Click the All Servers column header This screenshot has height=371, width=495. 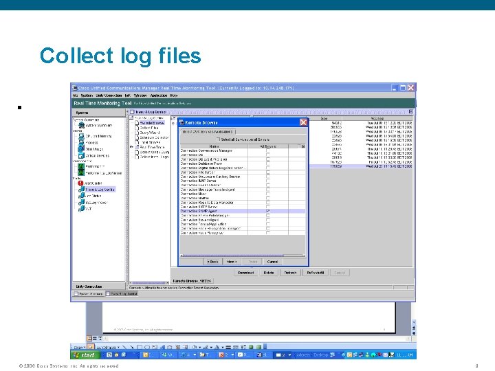(x=268, y=146)
